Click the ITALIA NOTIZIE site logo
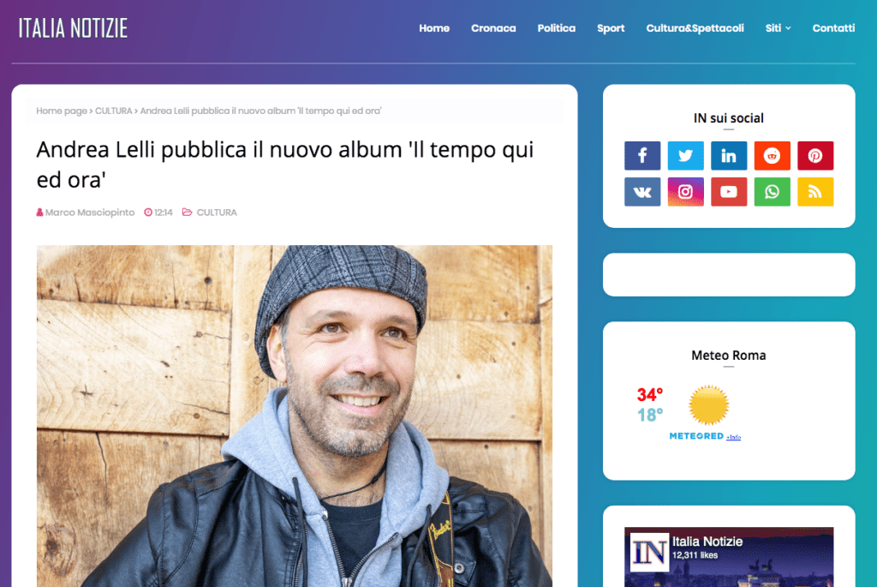877x587 pixels. [74, 28]
